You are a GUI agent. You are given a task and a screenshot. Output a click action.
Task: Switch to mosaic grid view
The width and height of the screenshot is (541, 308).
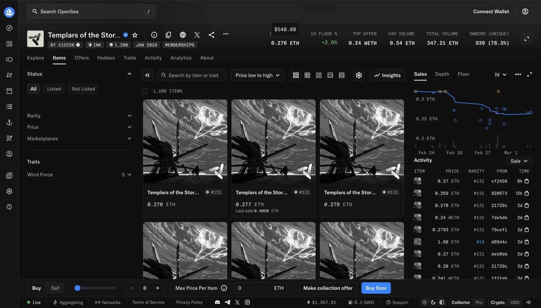click(319, 75)
